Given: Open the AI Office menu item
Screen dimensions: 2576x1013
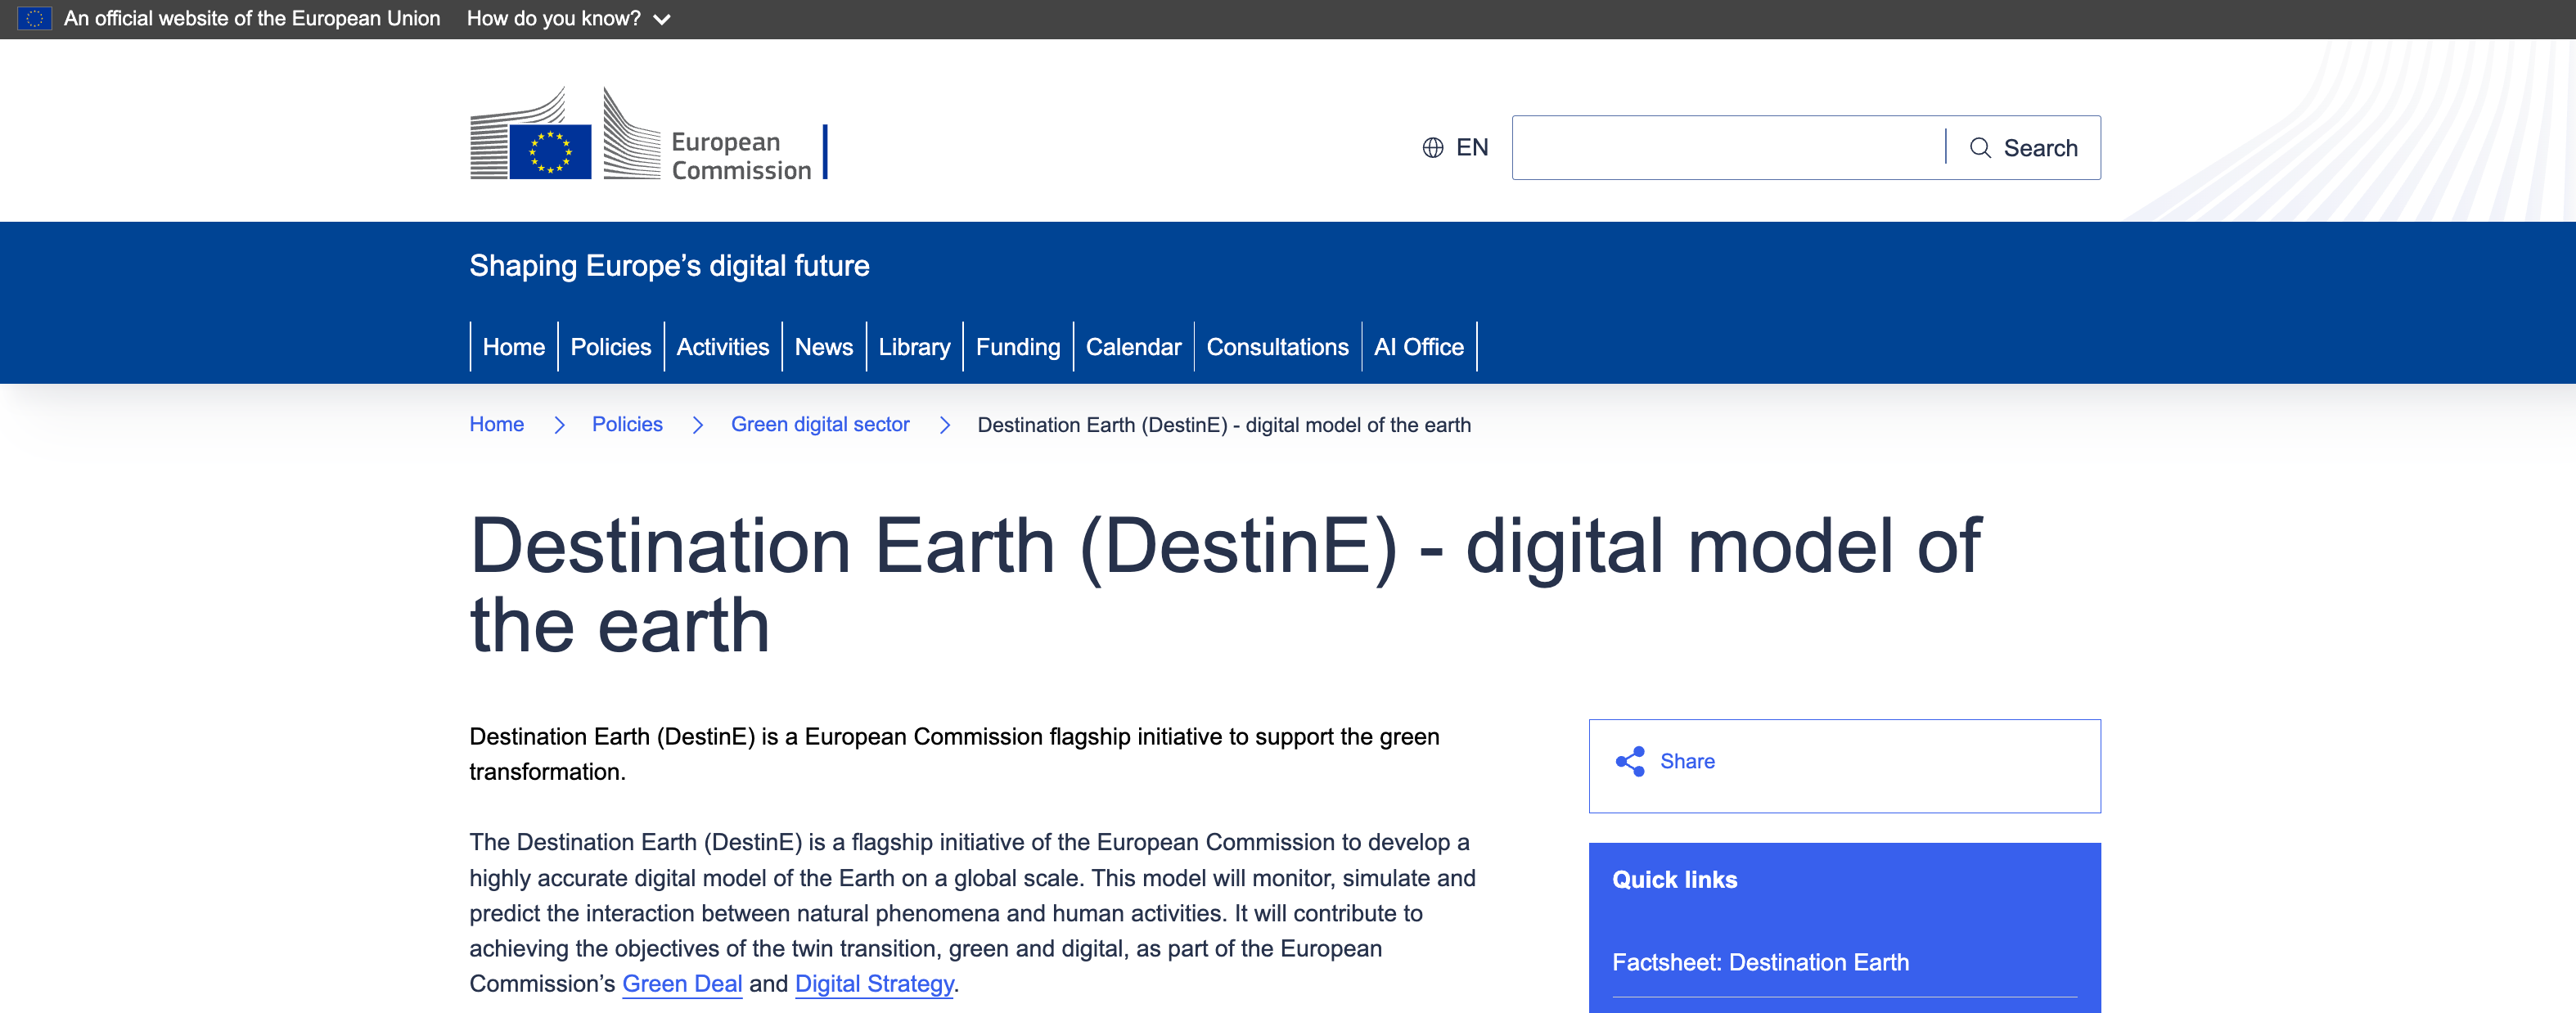Looking at the screenshot, I should tap(1418, 347).
